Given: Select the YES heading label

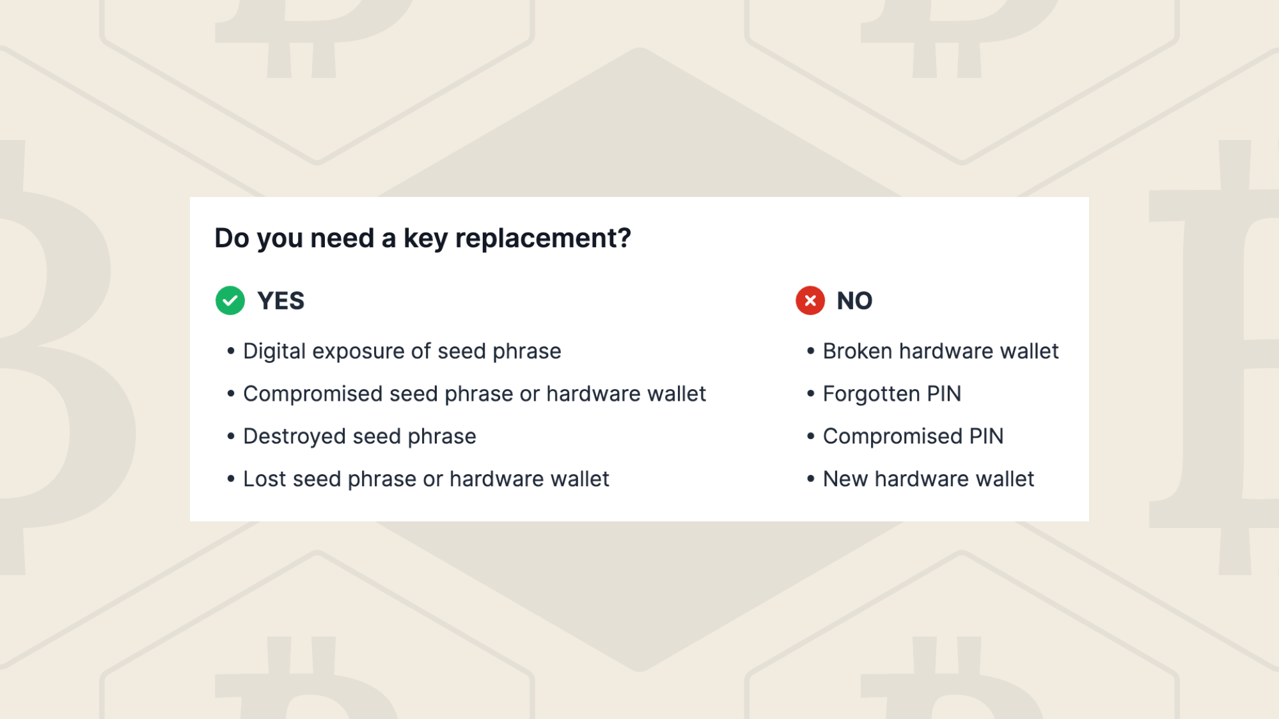Looking at the screenshot, I should click(281, 300).
